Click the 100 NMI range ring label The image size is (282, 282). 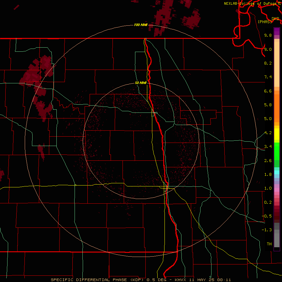tap(141, 25)
